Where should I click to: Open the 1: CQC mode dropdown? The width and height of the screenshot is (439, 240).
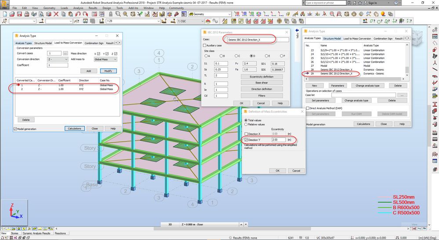(x=191, y=21)
